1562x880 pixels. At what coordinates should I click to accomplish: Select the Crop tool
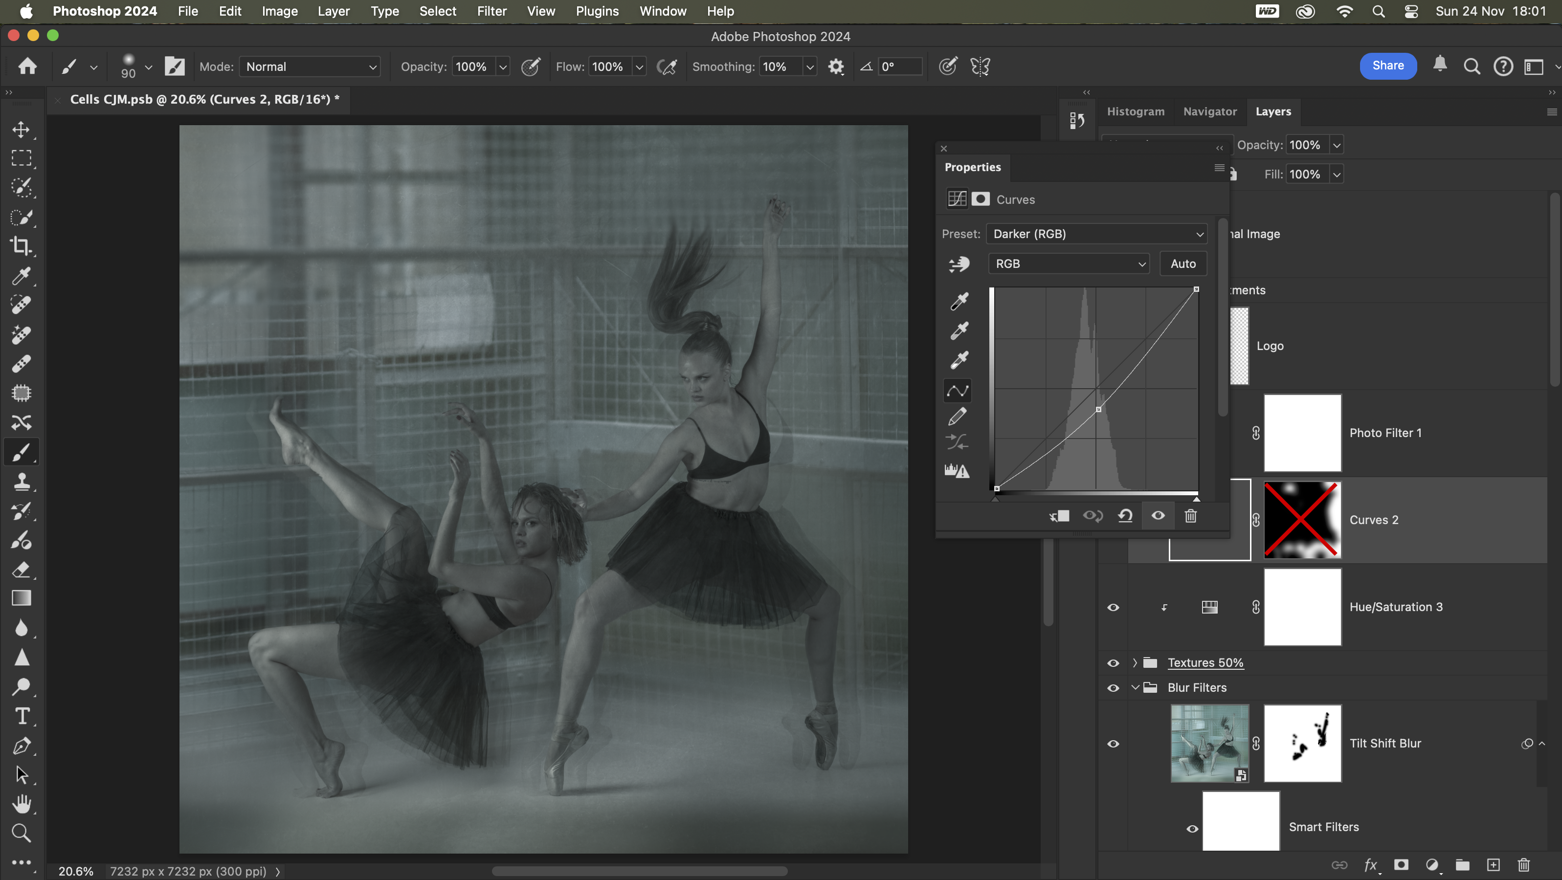(21, 246)
